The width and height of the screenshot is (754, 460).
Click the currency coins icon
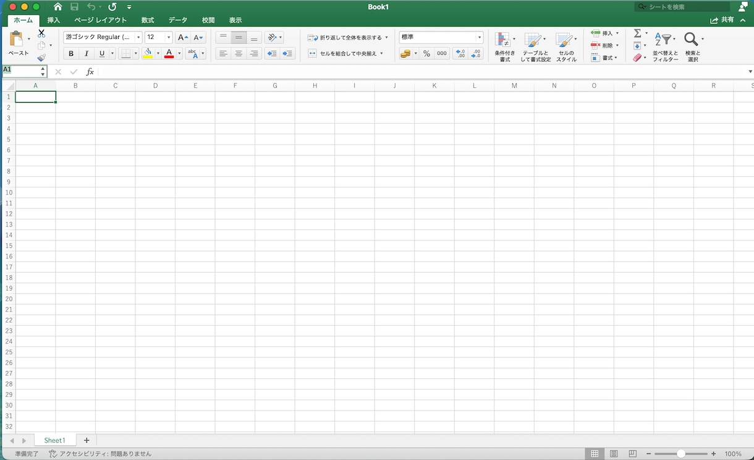(x=405, y=54)
